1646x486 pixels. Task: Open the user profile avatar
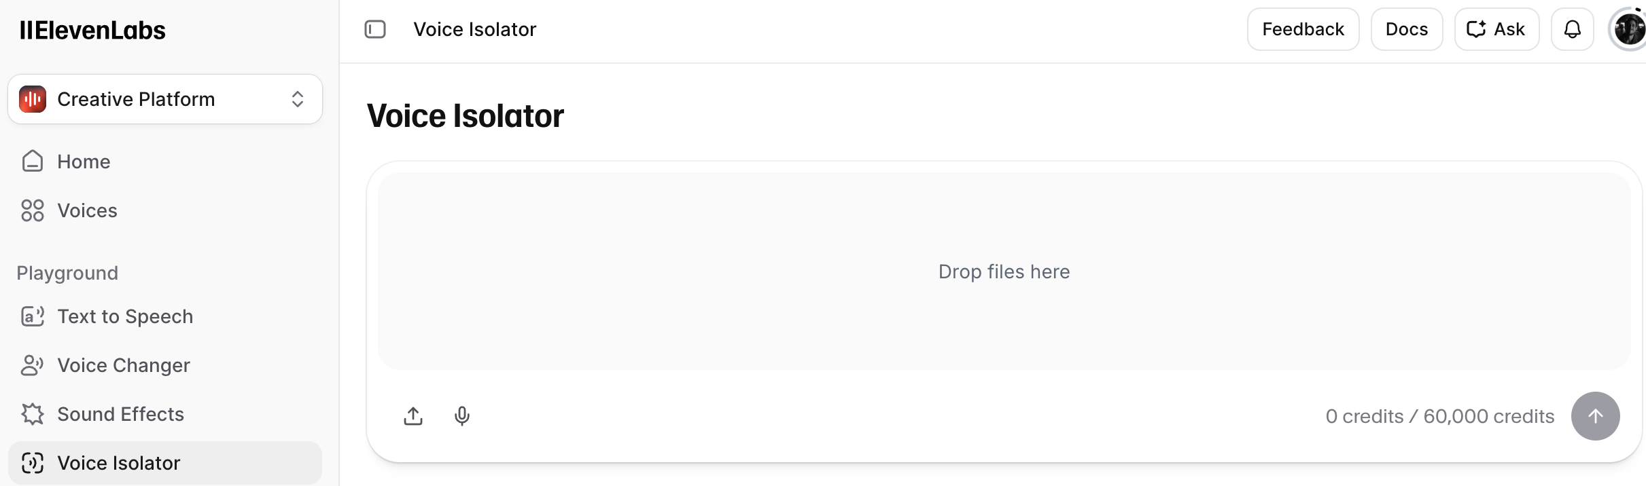[1628, 29]
